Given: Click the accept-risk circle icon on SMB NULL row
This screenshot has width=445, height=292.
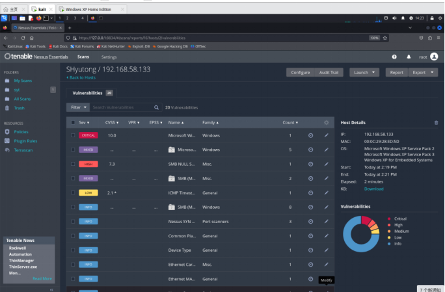Looking at the screenshot, I should tap(311, 165).
